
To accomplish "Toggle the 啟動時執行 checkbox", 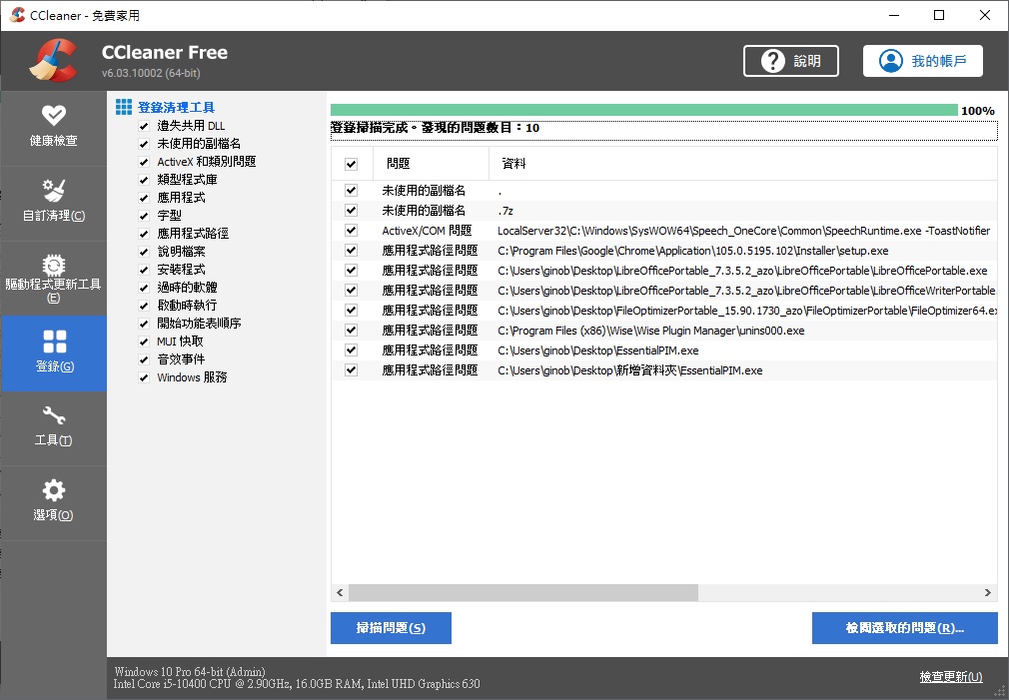I will click(144, 307).
